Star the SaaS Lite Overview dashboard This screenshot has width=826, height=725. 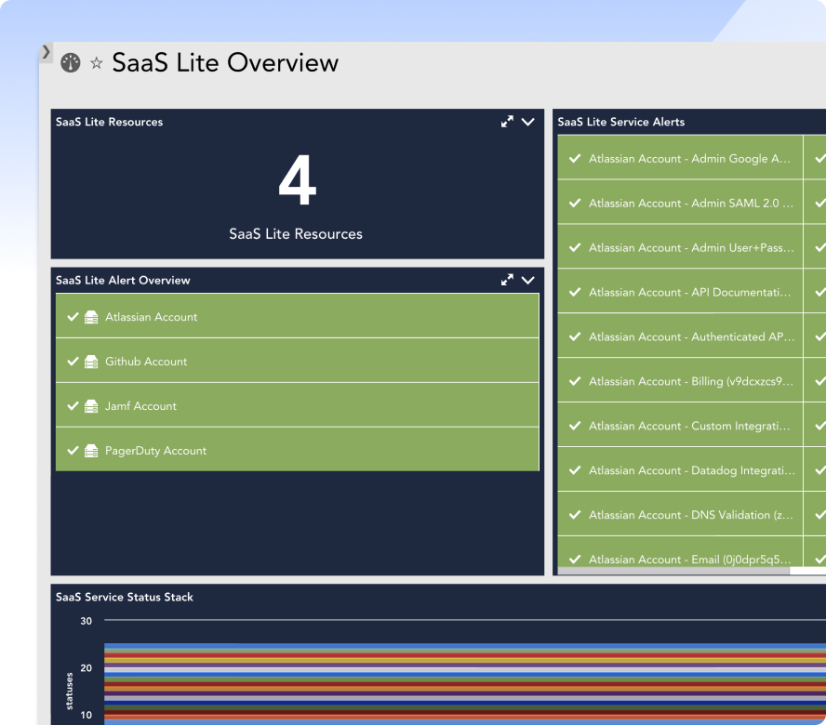point(97,63)
